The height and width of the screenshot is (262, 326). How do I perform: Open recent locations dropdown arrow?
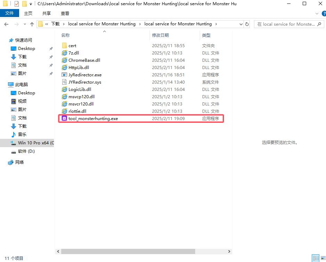pyautogui.click(x=25, y=24)
